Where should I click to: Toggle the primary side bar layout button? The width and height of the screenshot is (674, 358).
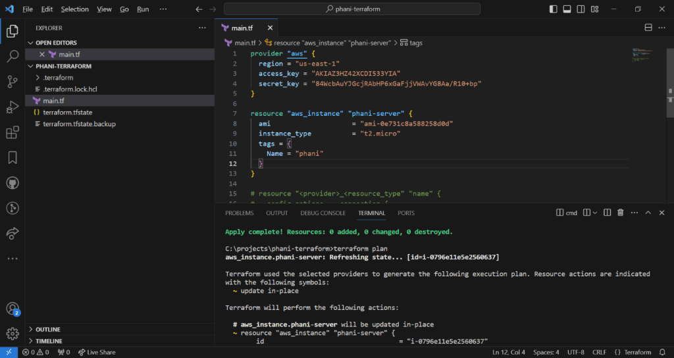click(552, 9)
